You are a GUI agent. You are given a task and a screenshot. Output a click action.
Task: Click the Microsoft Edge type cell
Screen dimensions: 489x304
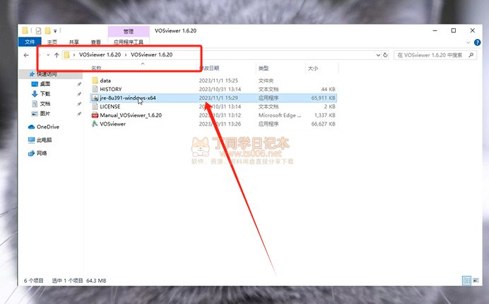click(280, 116)
